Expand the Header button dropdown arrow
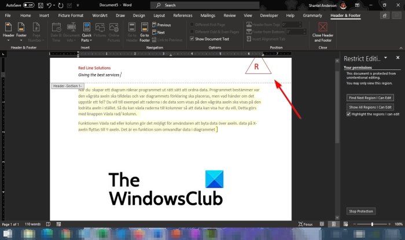 pyautogui.click(x=8, y=40)
